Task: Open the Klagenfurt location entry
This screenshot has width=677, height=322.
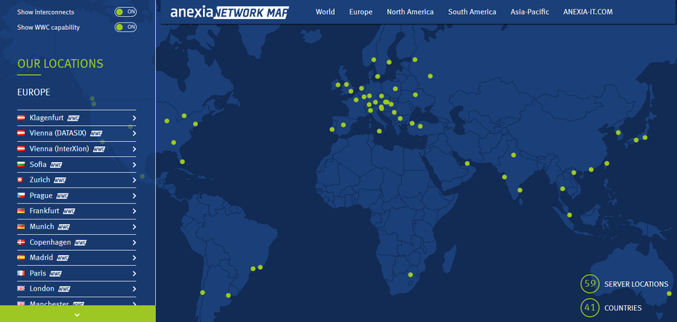Action: tap(77, 118)
